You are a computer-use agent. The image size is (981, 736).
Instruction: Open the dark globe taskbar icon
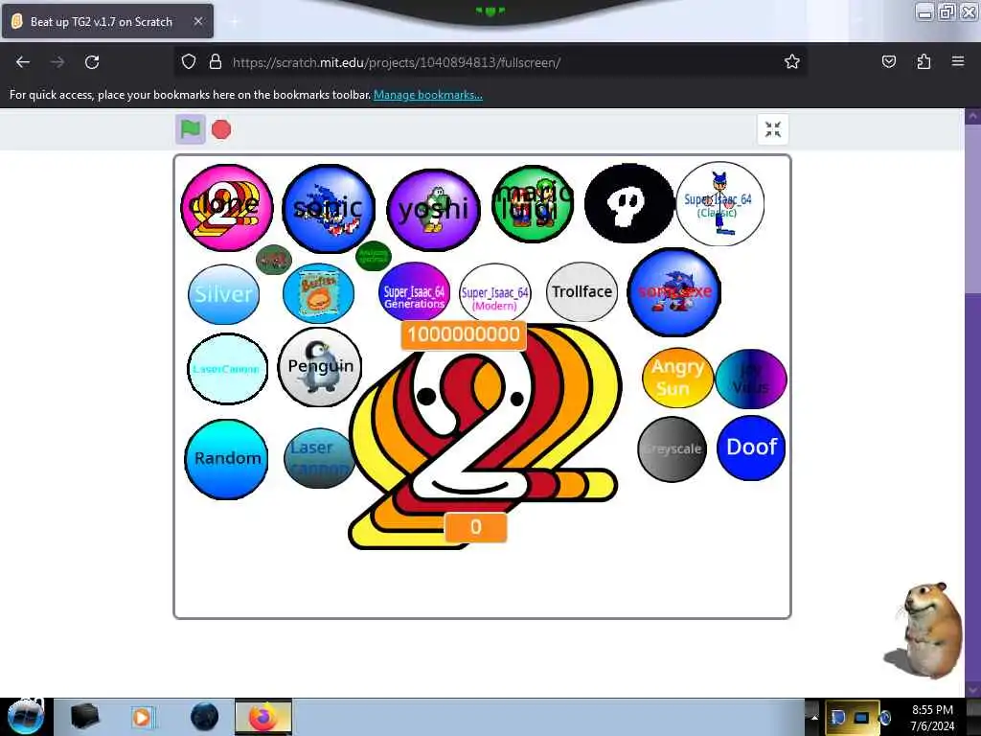[x=204, y=717]
